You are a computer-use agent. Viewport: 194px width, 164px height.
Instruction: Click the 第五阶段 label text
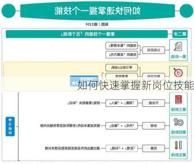[178, 155]
